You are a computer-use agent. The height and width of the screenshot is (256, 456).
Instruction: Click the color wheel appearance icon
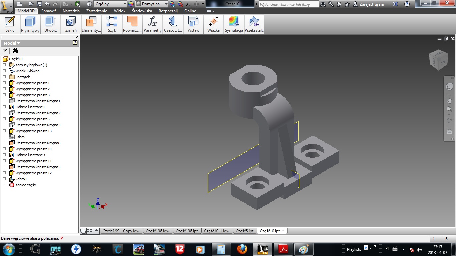[131, 4]
